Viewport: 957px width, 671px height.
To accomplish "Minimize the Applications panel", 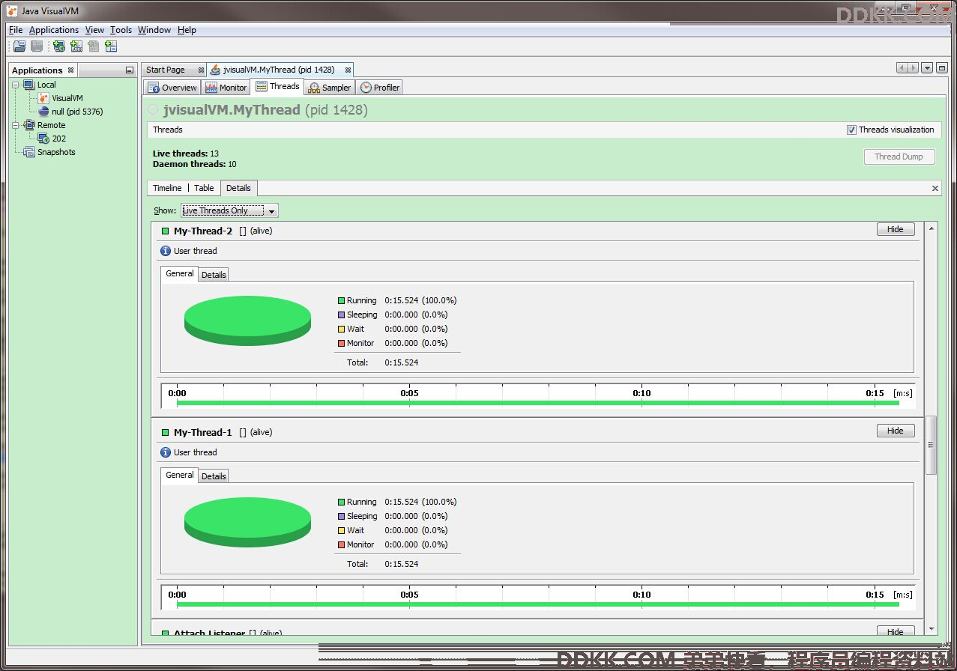I will point(130,70).
